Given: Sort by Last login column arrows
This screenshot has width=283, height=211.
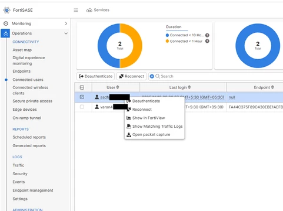Looking at the screenshot, I should click(x=189, y=87).
